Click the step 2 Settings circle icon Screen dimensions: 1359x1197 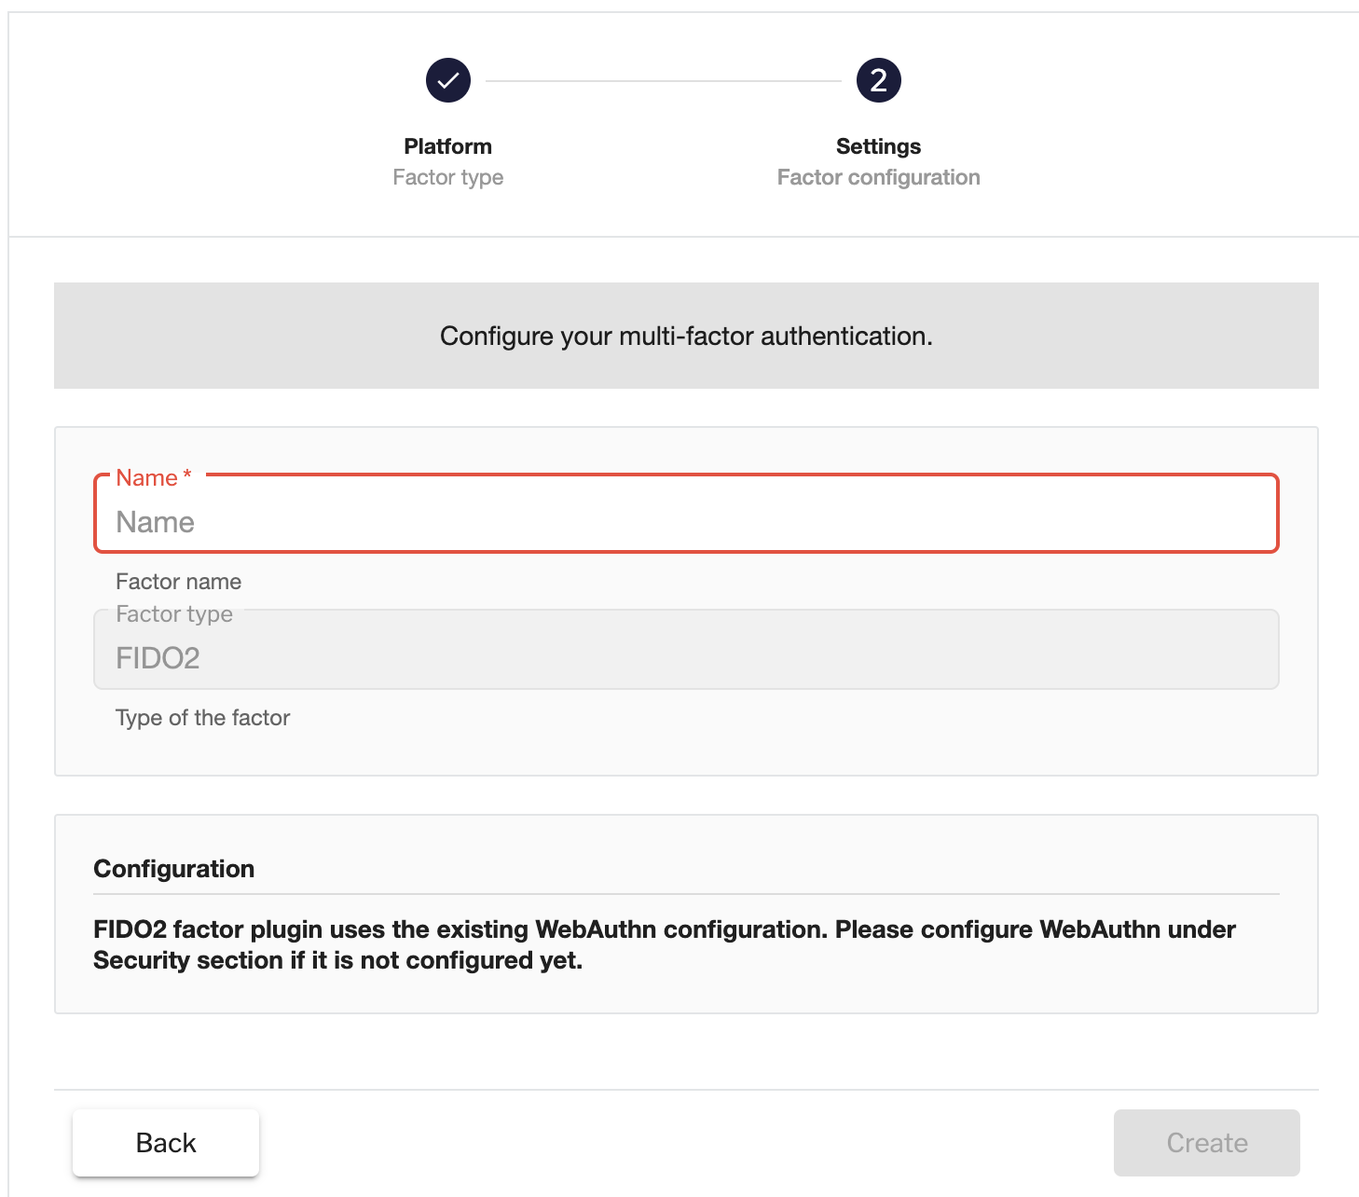(x=878, y=81)
